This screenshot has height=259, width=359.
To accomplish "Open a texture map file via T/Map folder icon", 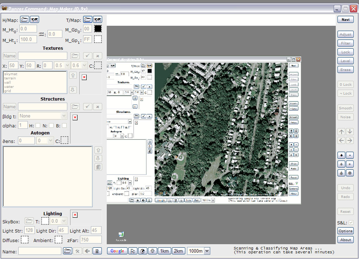I will point(88,20).
